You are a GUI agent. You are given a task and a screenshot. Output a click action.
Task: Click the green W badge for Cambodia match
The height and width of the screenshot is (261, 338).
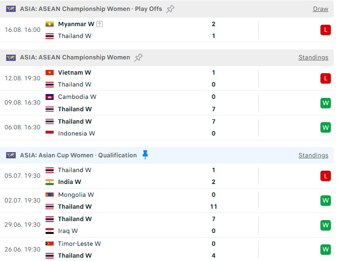coord(326,103)
